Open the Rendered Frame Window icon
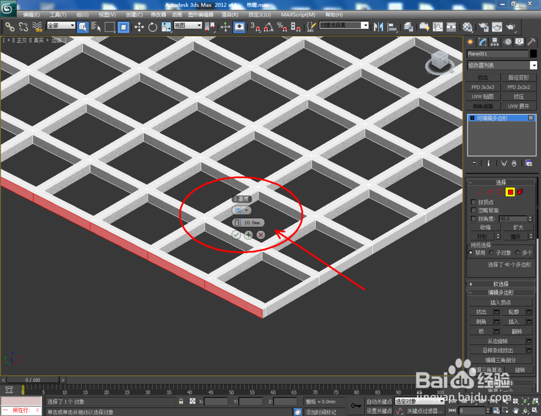Image resolution: width=541 pixels, height=416 pixels. 497,27
